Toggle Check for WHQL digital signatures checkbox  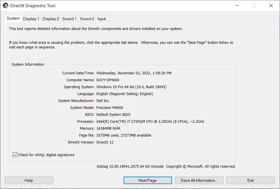click(x=15, y=155)
